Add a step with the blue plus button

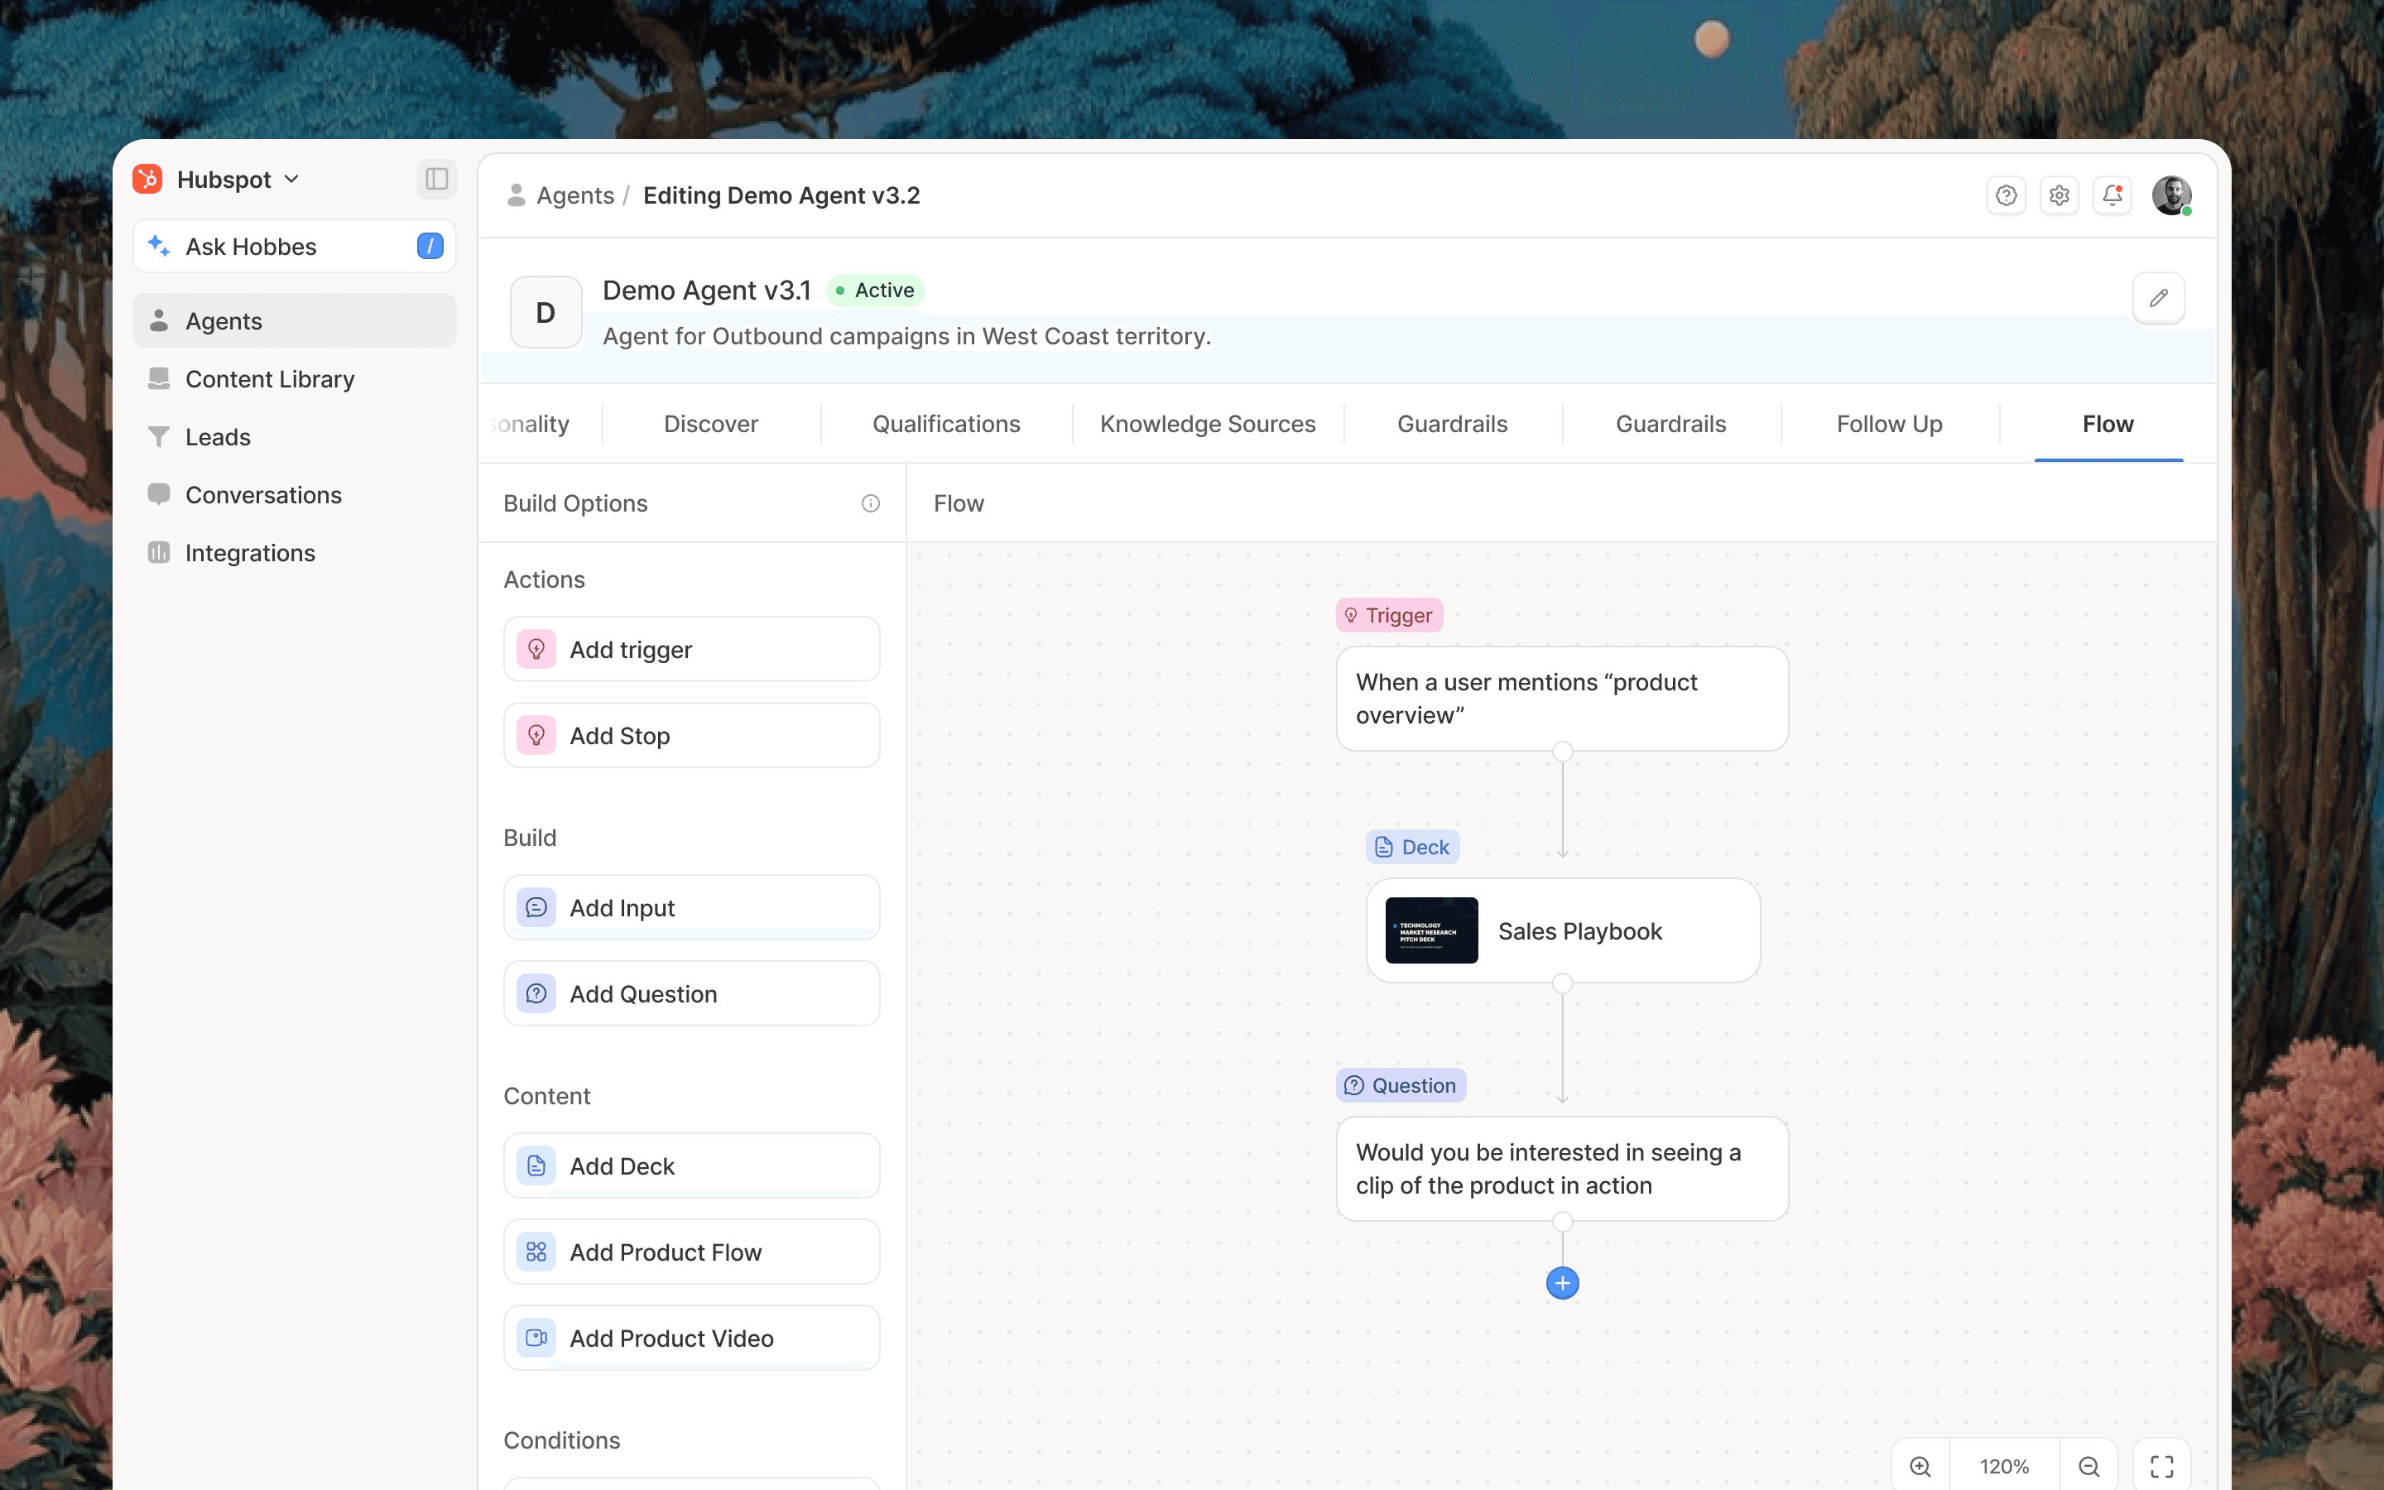click(1561, 1283)
